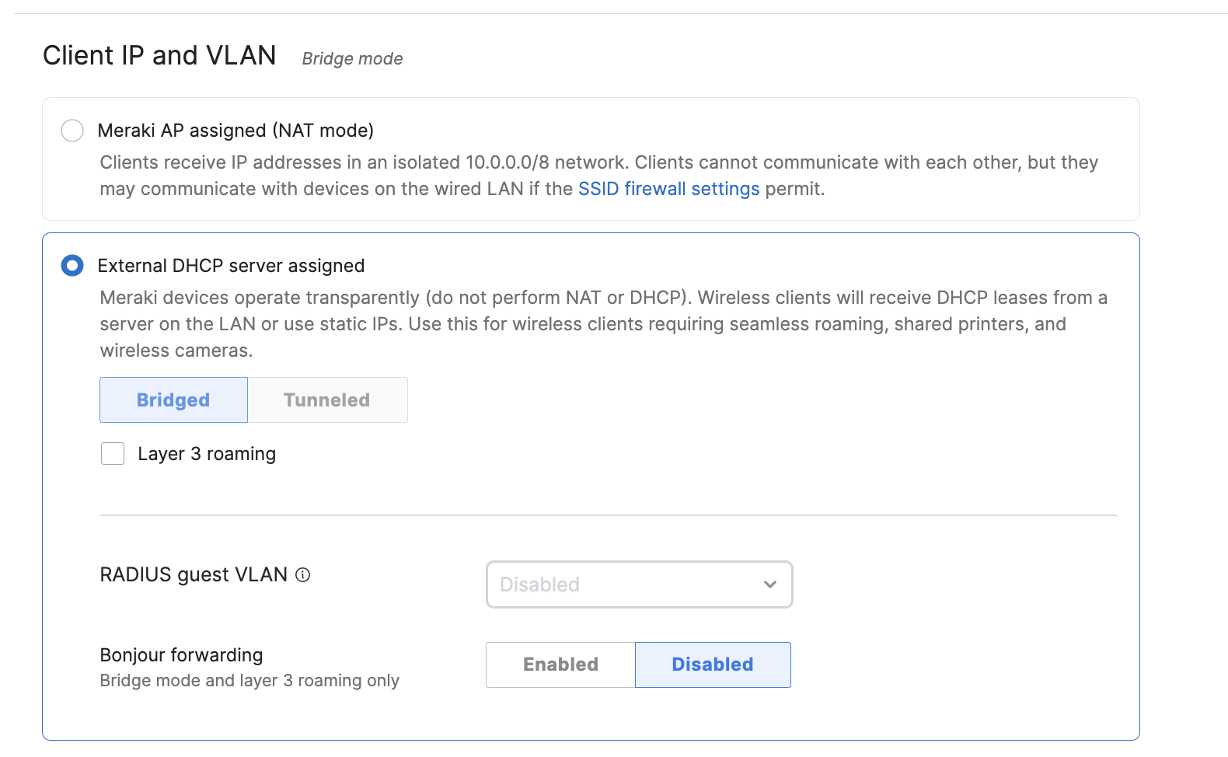Open the RADIUS guest VLAN Disabled field
Viewport: 1228px width, 757px height.
622,584
